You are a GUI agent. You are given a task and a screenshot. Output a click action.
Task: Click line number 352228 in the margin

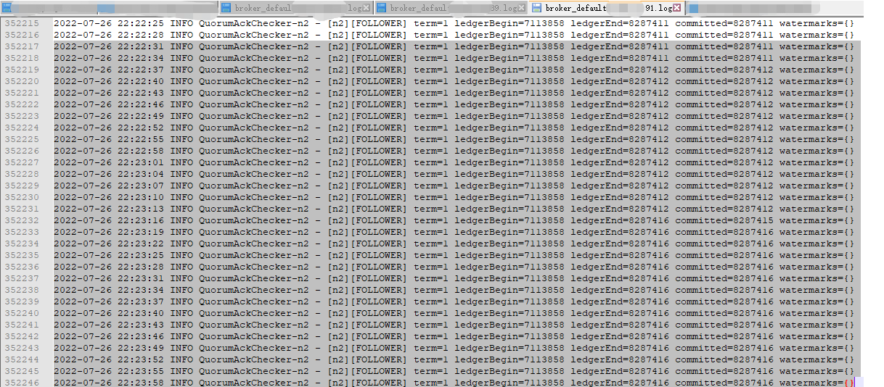click(x=22, y=174)
